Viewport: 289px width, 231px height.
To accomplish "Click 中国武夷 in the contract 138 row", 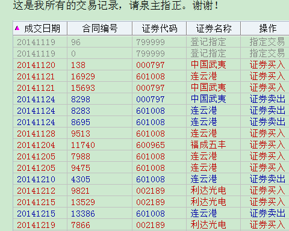I will coord(208,64).
